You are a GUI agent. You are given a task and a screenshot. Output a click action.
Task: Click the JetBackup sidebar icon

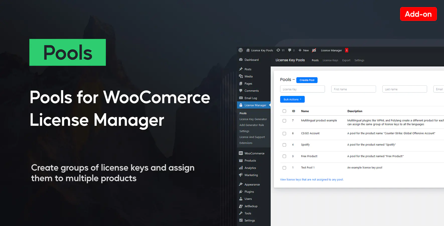[x=241, y=206]
